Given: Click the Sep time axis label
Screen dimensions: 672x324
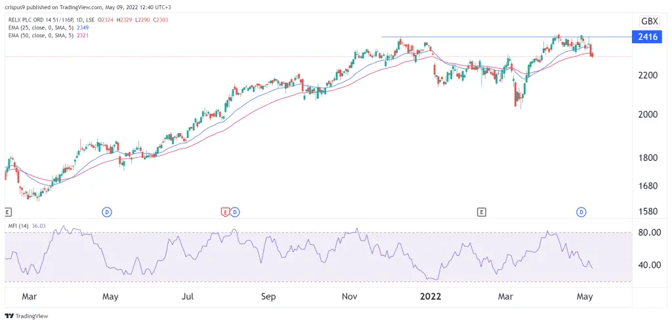Looking at the screenshot, I should tap(268, 297).
